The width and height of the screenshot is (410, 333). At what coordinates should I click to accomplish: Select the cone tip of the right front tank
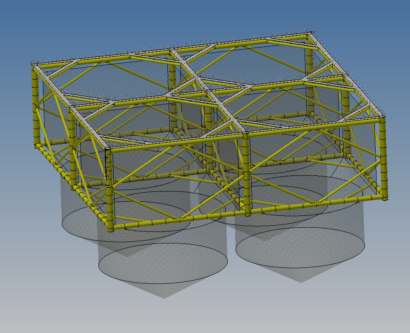301,281
